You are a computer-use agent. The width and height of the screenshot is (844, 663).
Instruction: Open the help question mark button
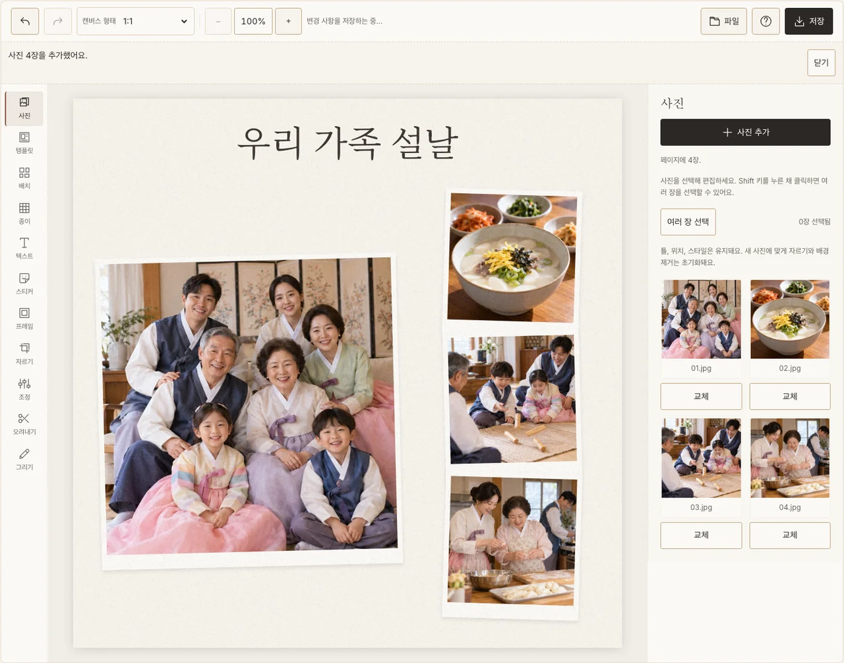point(766,21)
